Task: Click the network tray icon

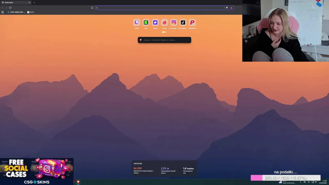Action: pyautogui.click(x=313, y=182)
